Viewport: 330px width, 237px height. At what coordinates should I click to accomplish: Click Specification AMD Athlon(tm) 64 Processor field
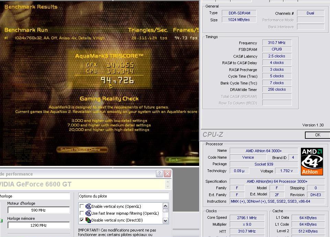(277, 181)
